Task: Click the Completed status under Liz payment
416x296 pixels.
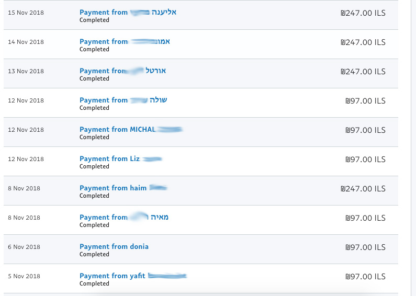Action: 94,167
